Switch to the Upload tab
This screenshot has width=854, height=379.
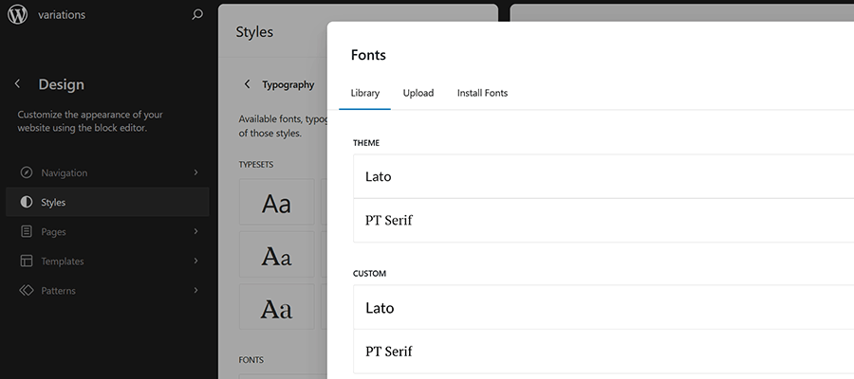pos(418,93)
